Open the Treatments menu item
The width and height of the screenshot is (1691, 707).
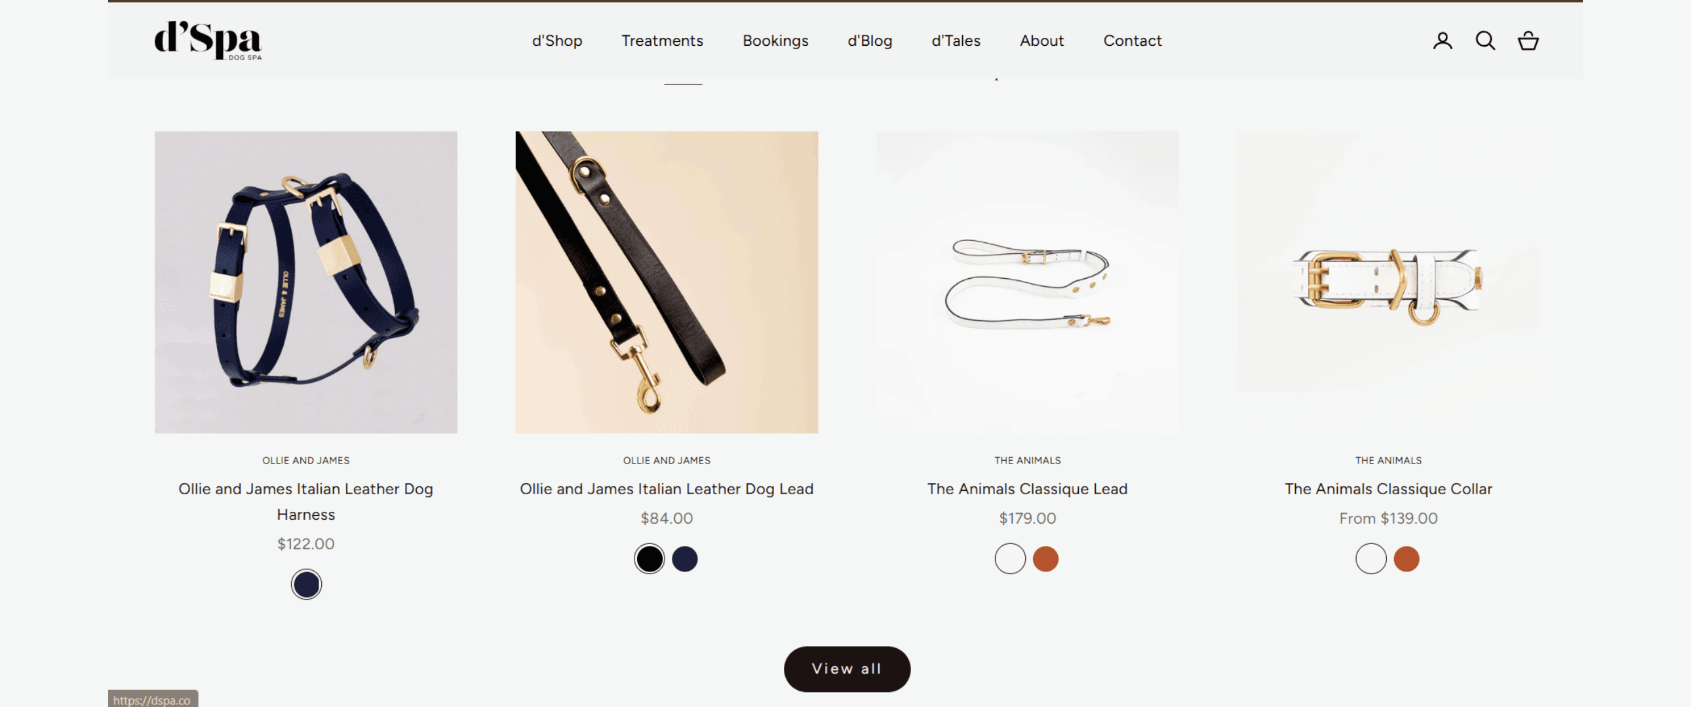point(662,41)
